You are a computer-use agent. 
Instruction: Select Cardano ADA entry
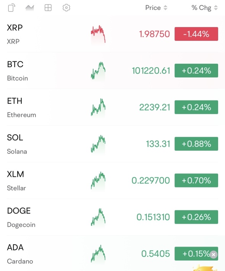pyautogui.click(x=112, y=253)
